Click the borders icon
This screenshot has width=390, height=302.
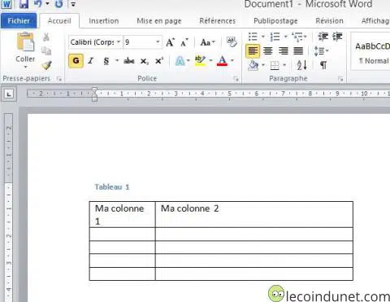tap(275, 65)
